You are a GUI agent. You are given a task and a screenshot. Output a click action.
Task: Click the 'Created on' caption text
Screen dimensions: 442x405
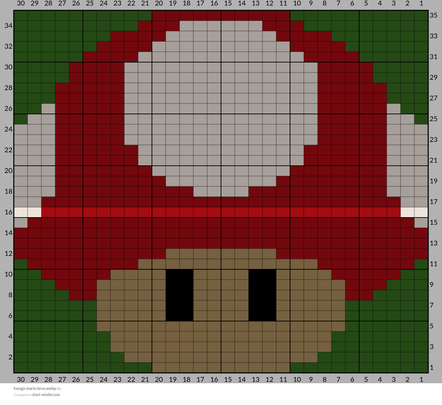click(x=22, y=395)
